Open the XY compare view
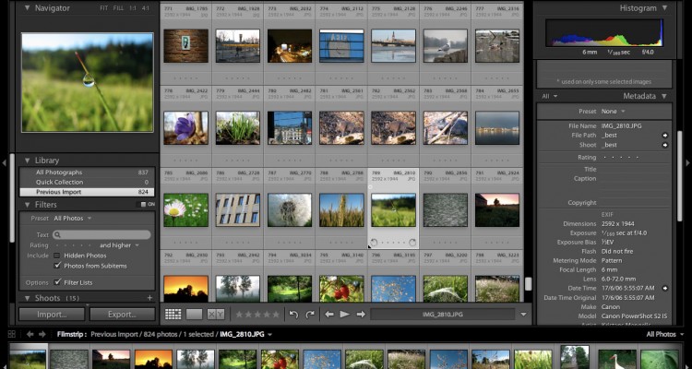The width and height of the screenshot is (692, 369). 216,314
